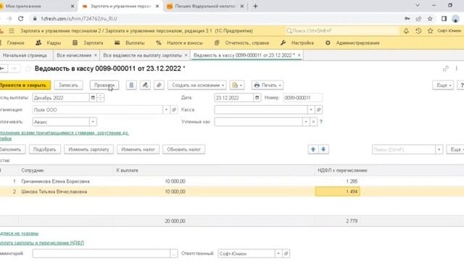
Task: Open 'Создать на основании' dropdown
Action: [197, 86]
